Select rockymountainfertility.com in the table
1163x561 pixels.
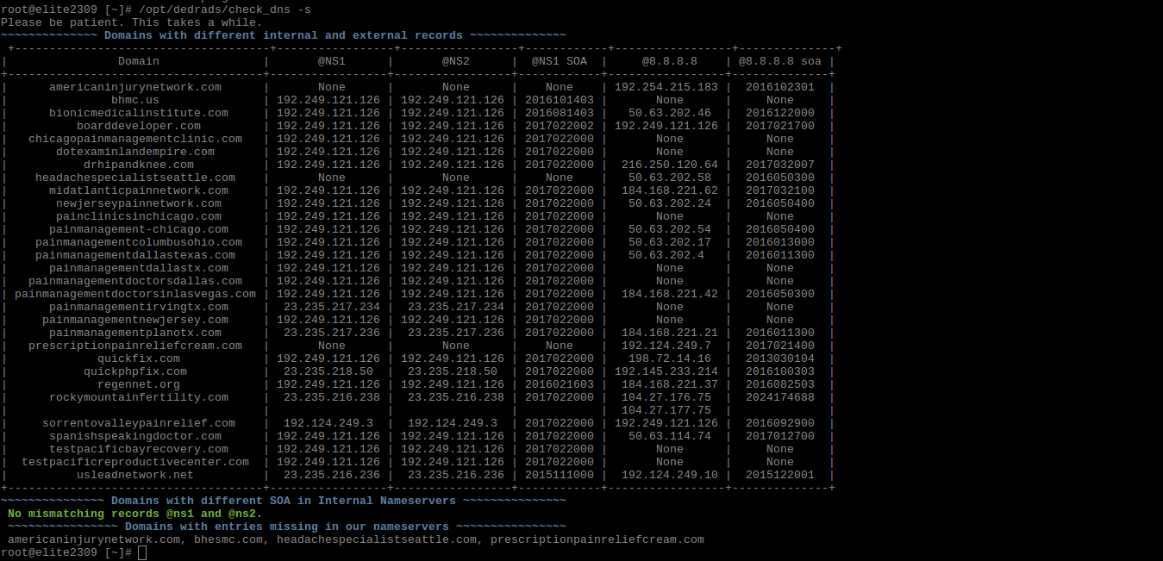pos(138,397)
